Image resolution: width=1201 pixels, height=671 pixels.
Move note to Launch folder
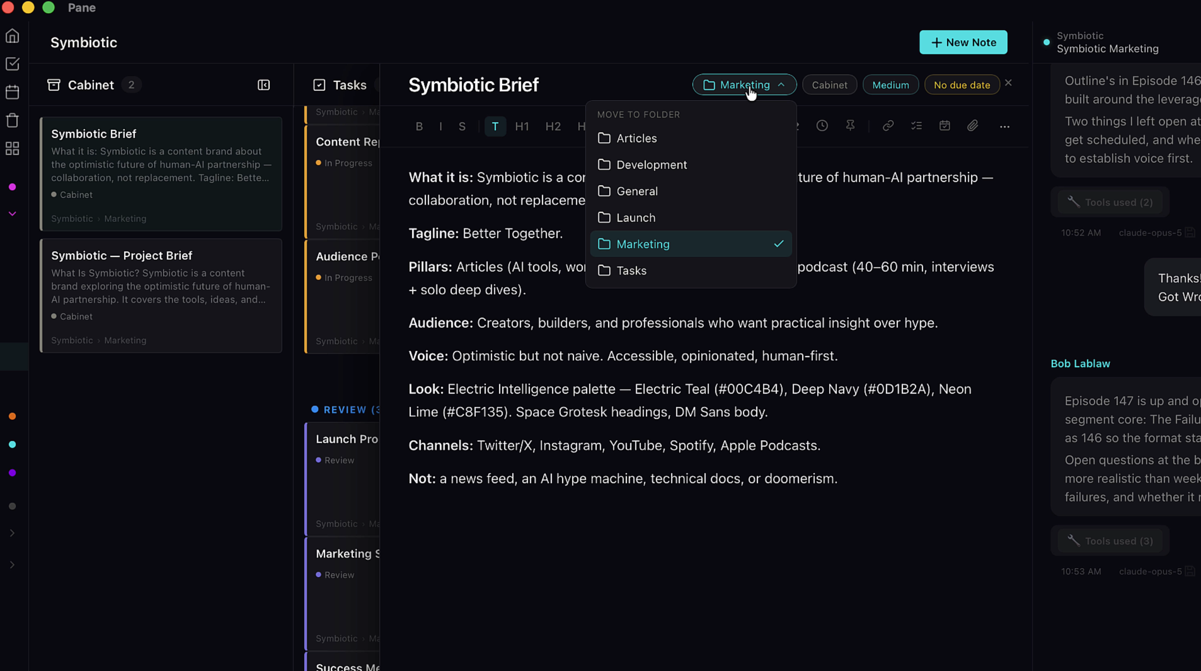pyautogui.click(x=691, y=218)
